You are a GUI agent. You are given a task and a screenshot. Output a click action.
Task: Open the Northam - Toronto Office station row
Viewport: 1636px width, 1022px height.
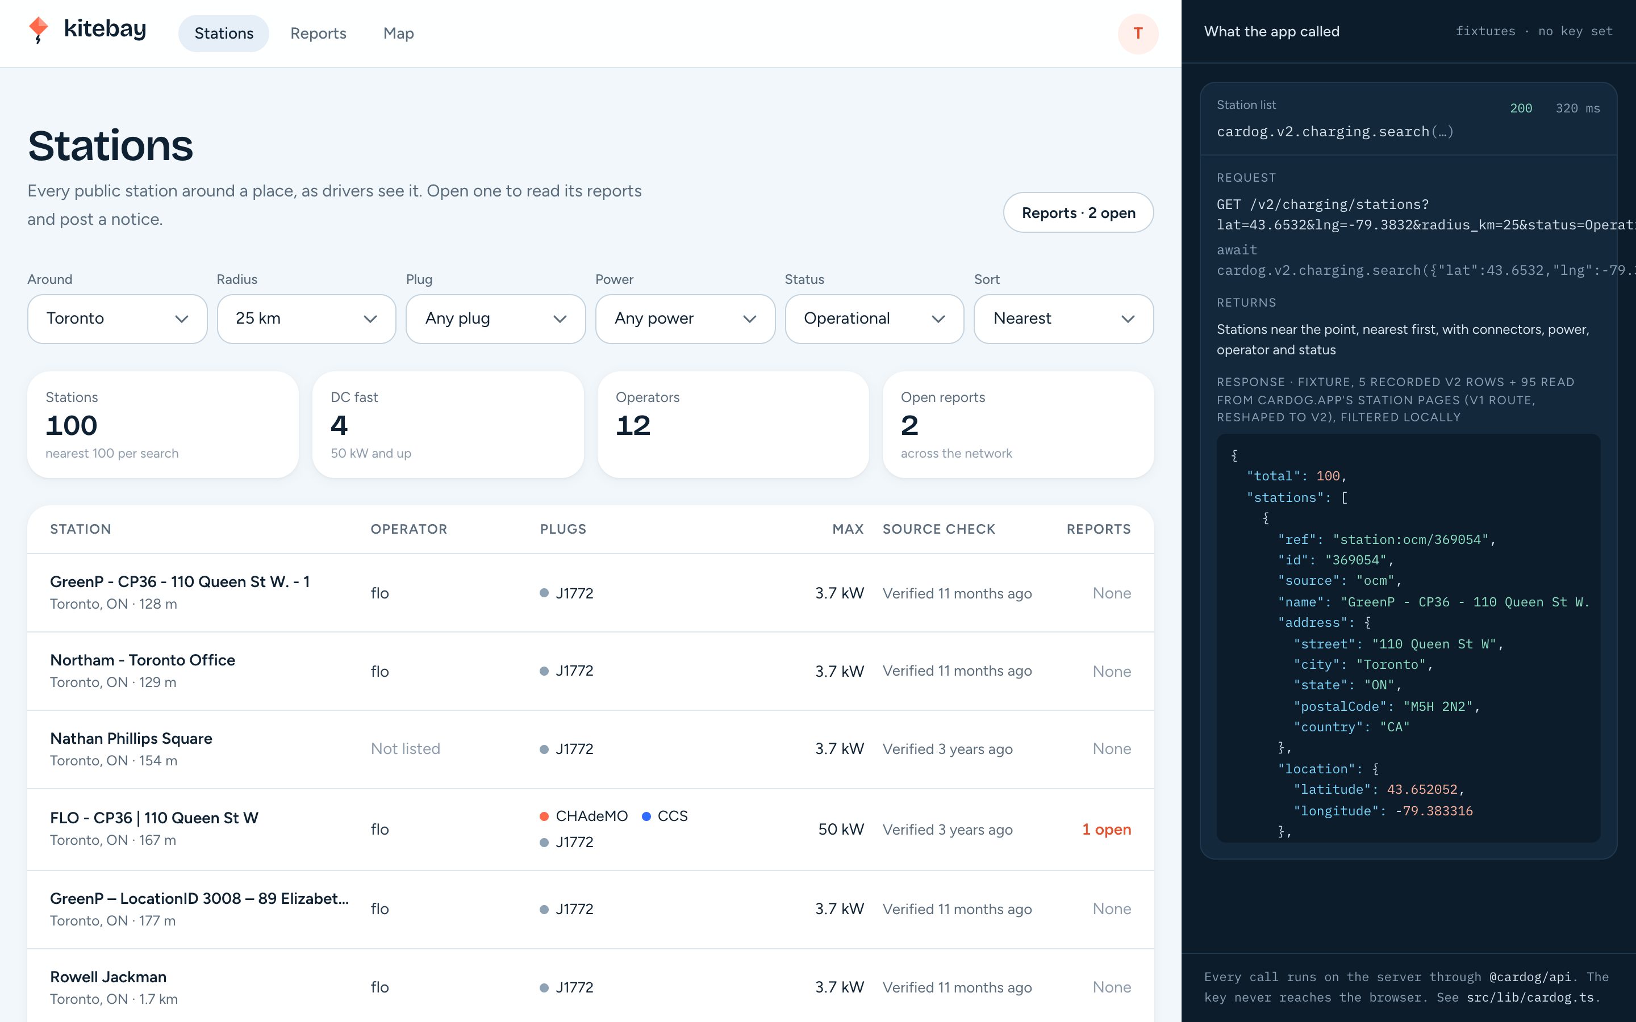(x=590, y=671)
